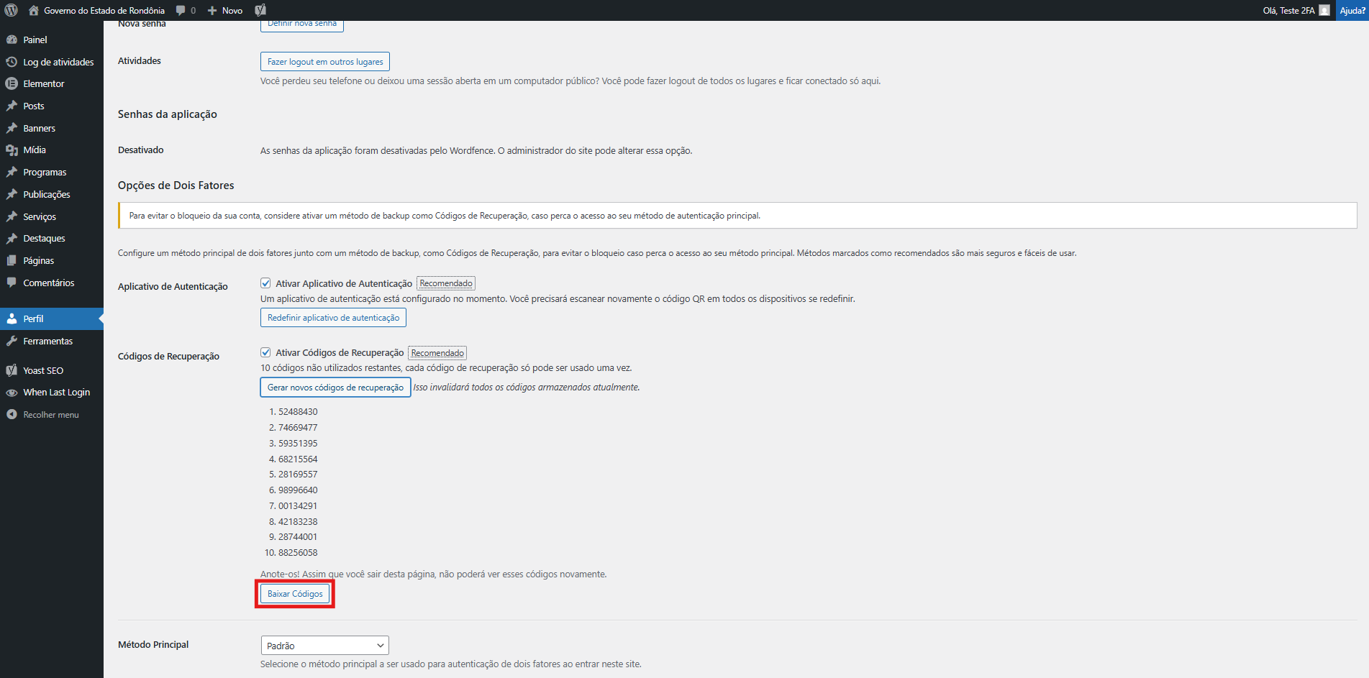
Task: Click the Recolher menu collapse icon
Action: tap(12, 415)
